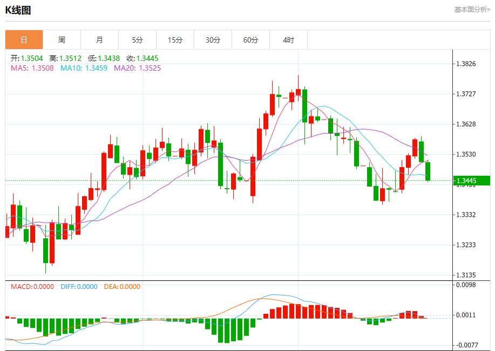Click the green 1.3445 current price tag
This screenshot has height=351, width=495.
point(472,181)
